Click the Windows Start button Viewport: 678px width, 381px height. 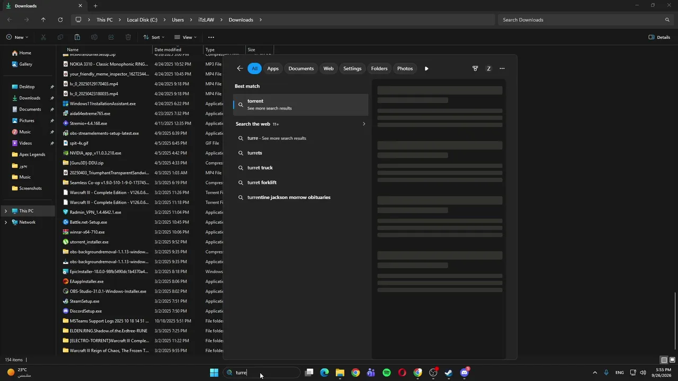pyautogui.click(x=214, y=373)
